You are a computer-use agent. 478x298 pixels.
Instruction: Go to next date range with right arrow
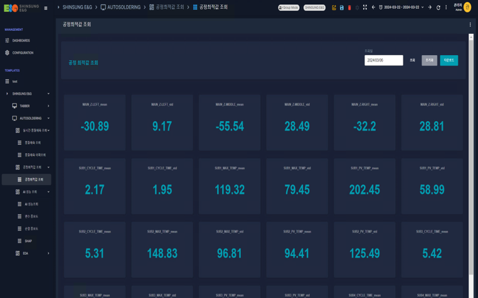430,8
